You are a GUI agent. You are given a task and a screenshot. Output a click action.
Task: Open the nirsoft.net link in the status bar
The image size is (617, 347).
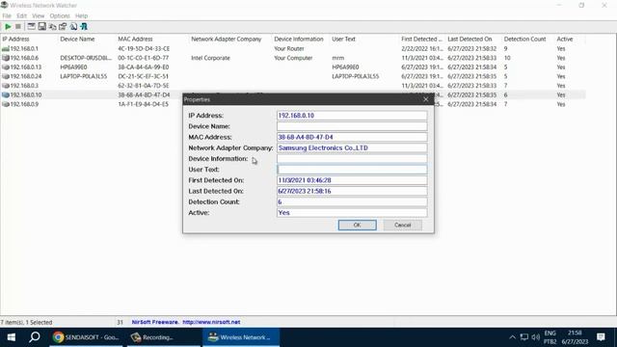coord(211,322)
